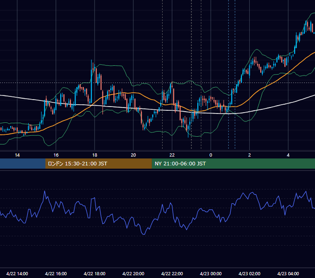Click the 22 hour label on upper axis
This screenshot has height=278, width=315.
pos(172,155)
